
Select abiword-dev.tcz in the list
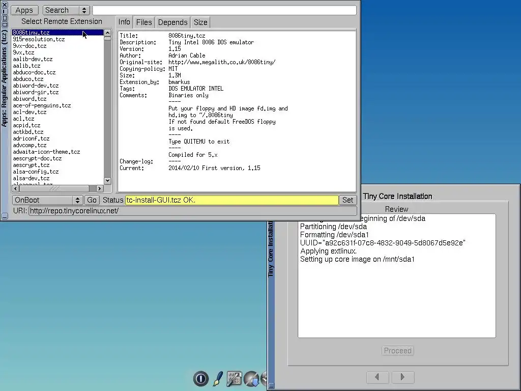tap(57, 86)
